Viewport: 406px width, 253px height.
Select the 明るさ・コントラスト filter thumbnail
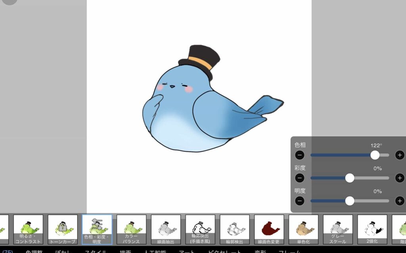pos(28,229)
